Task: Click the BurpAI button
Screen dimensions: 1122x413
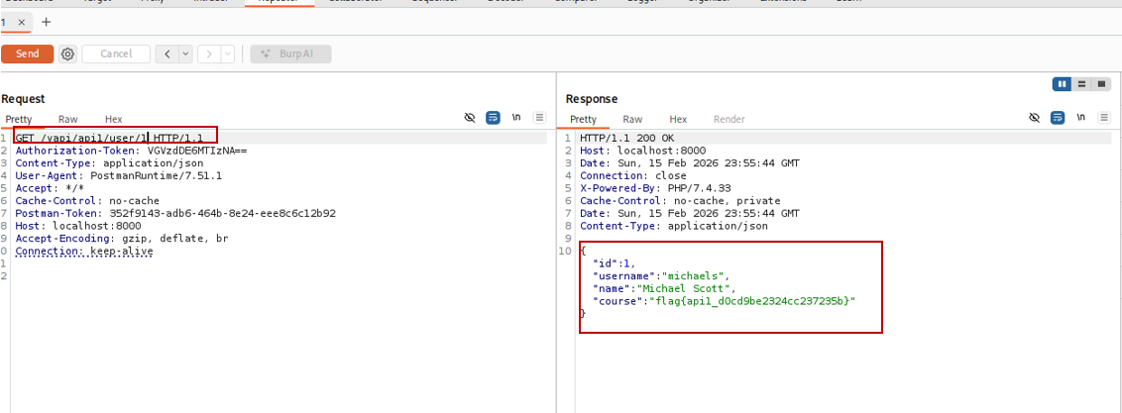Action: [290, 53]
